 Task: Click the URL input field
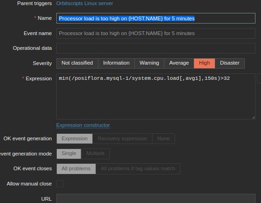pyautogui.click(x=156, y=198)
